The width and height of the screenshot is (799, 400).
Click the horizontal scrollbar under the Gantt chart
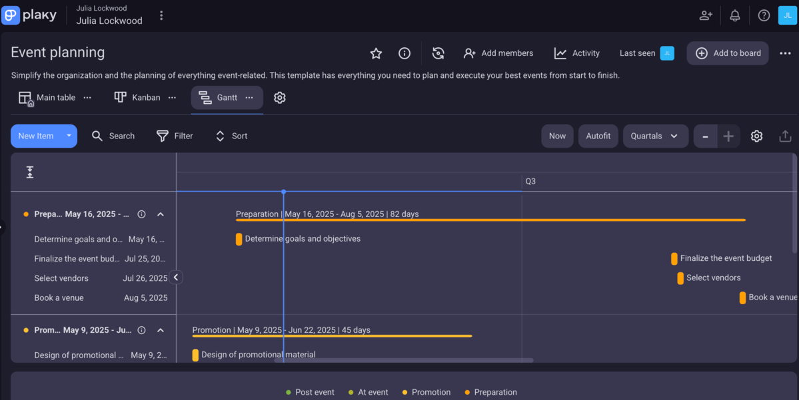click(404, 361)
